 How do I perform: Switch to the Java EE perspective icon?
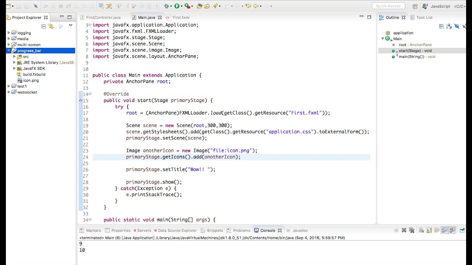[x=425, y=6]
